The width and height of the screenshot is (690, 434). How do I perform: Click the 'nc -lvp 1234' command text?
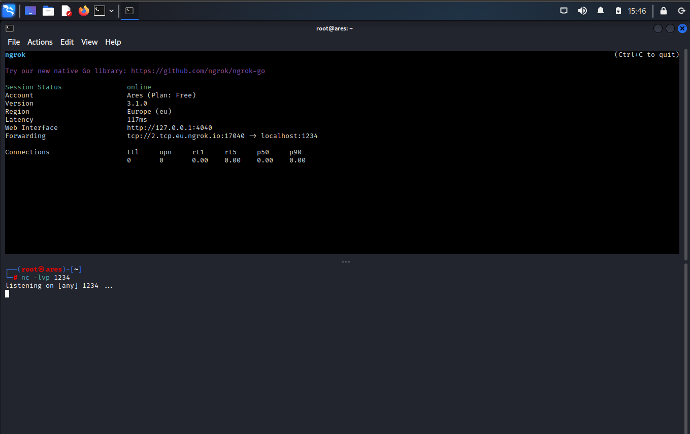tap(46, 278)
